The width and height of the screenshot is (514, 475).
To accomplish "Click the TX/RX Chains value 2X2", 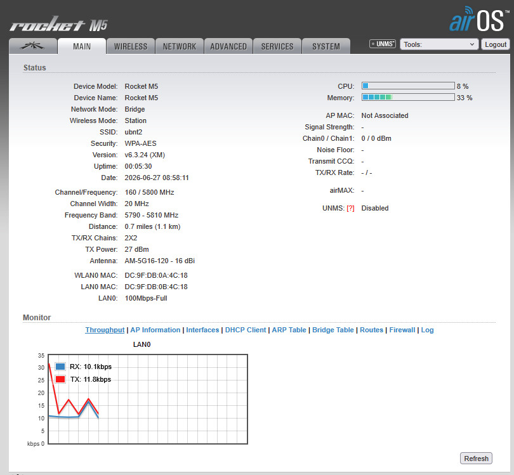I will point(131,238).
